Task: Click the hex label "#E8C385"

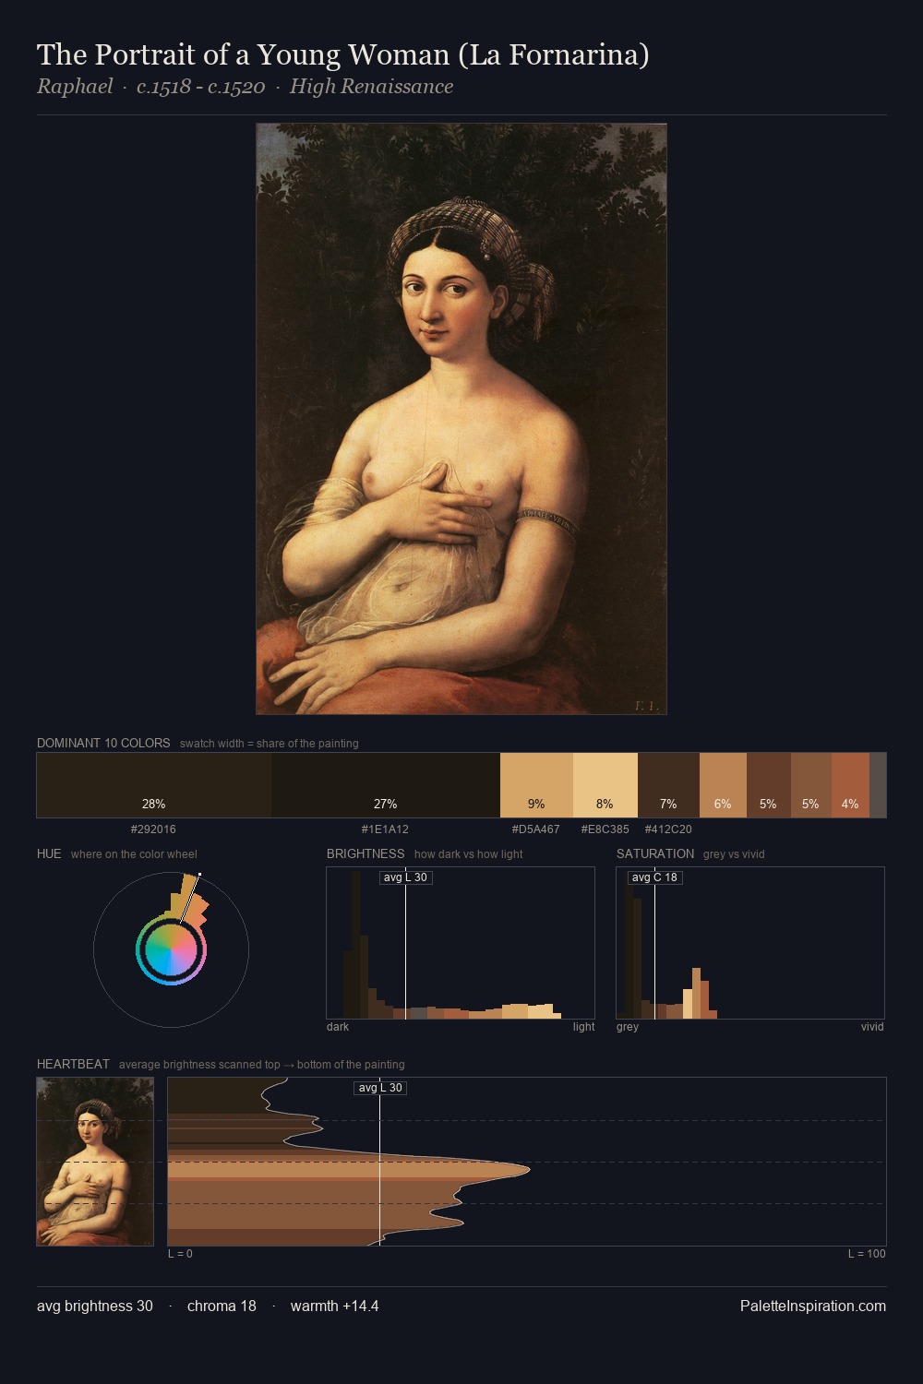Action: [x=605, y=829]
